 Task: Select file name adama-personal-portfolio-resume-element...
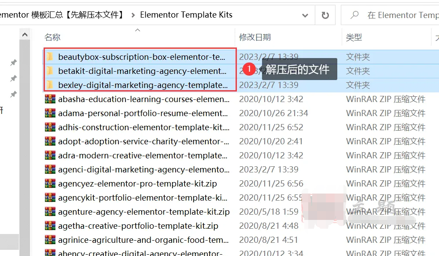[143, 113]
